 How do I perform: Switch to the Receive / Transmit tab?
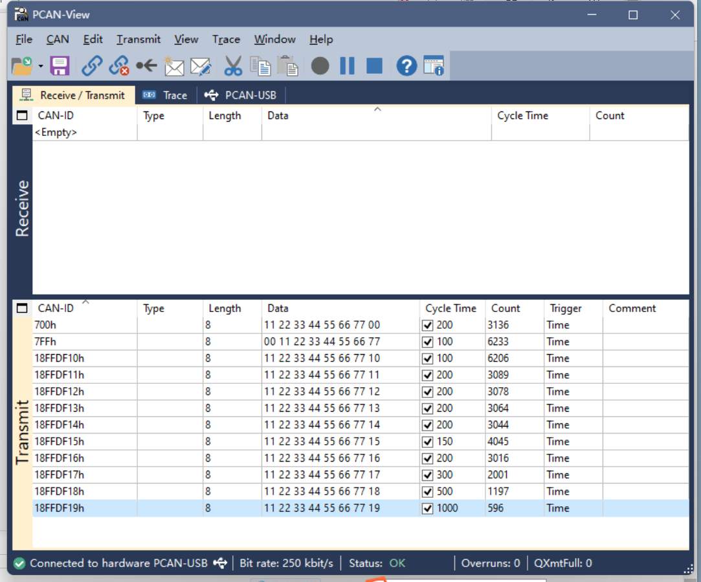74,95
